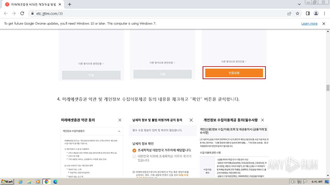The image size is (330, 185).
Task: Click the system clock 6:41 AM
Action: (x=317, y=182)
